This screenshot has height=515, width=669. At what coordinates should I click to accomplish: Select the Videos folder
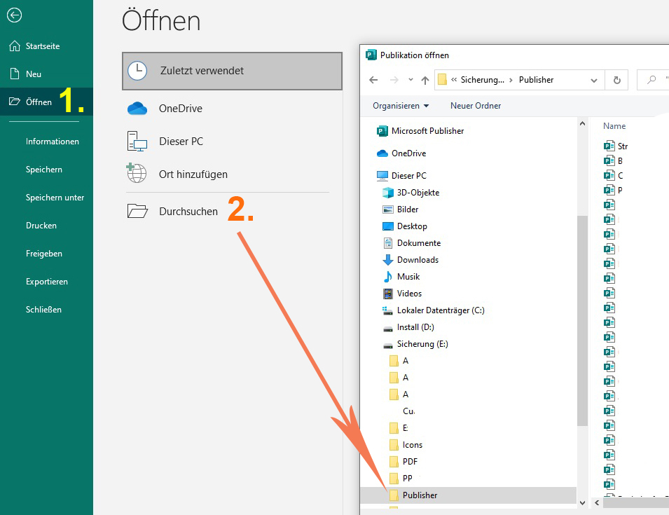click(402, 294)
